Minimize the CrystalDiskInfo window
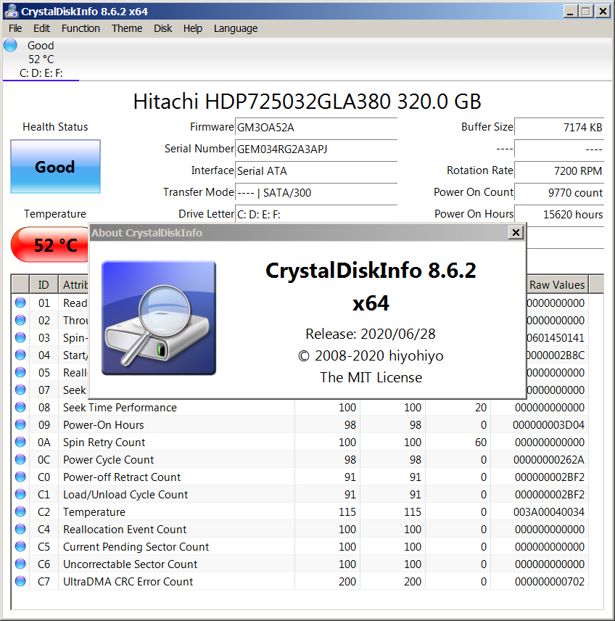This screenshot has height=621, width=615. pyautogui.click(x=570, y=11)
